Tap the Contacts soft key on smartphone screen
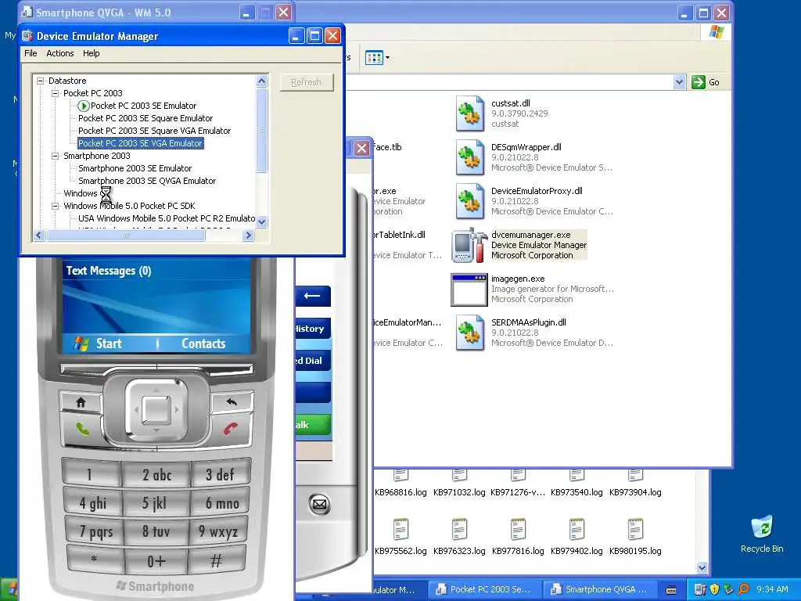The image size is (801, 601). pyautogui.click(x=203, y=344)
